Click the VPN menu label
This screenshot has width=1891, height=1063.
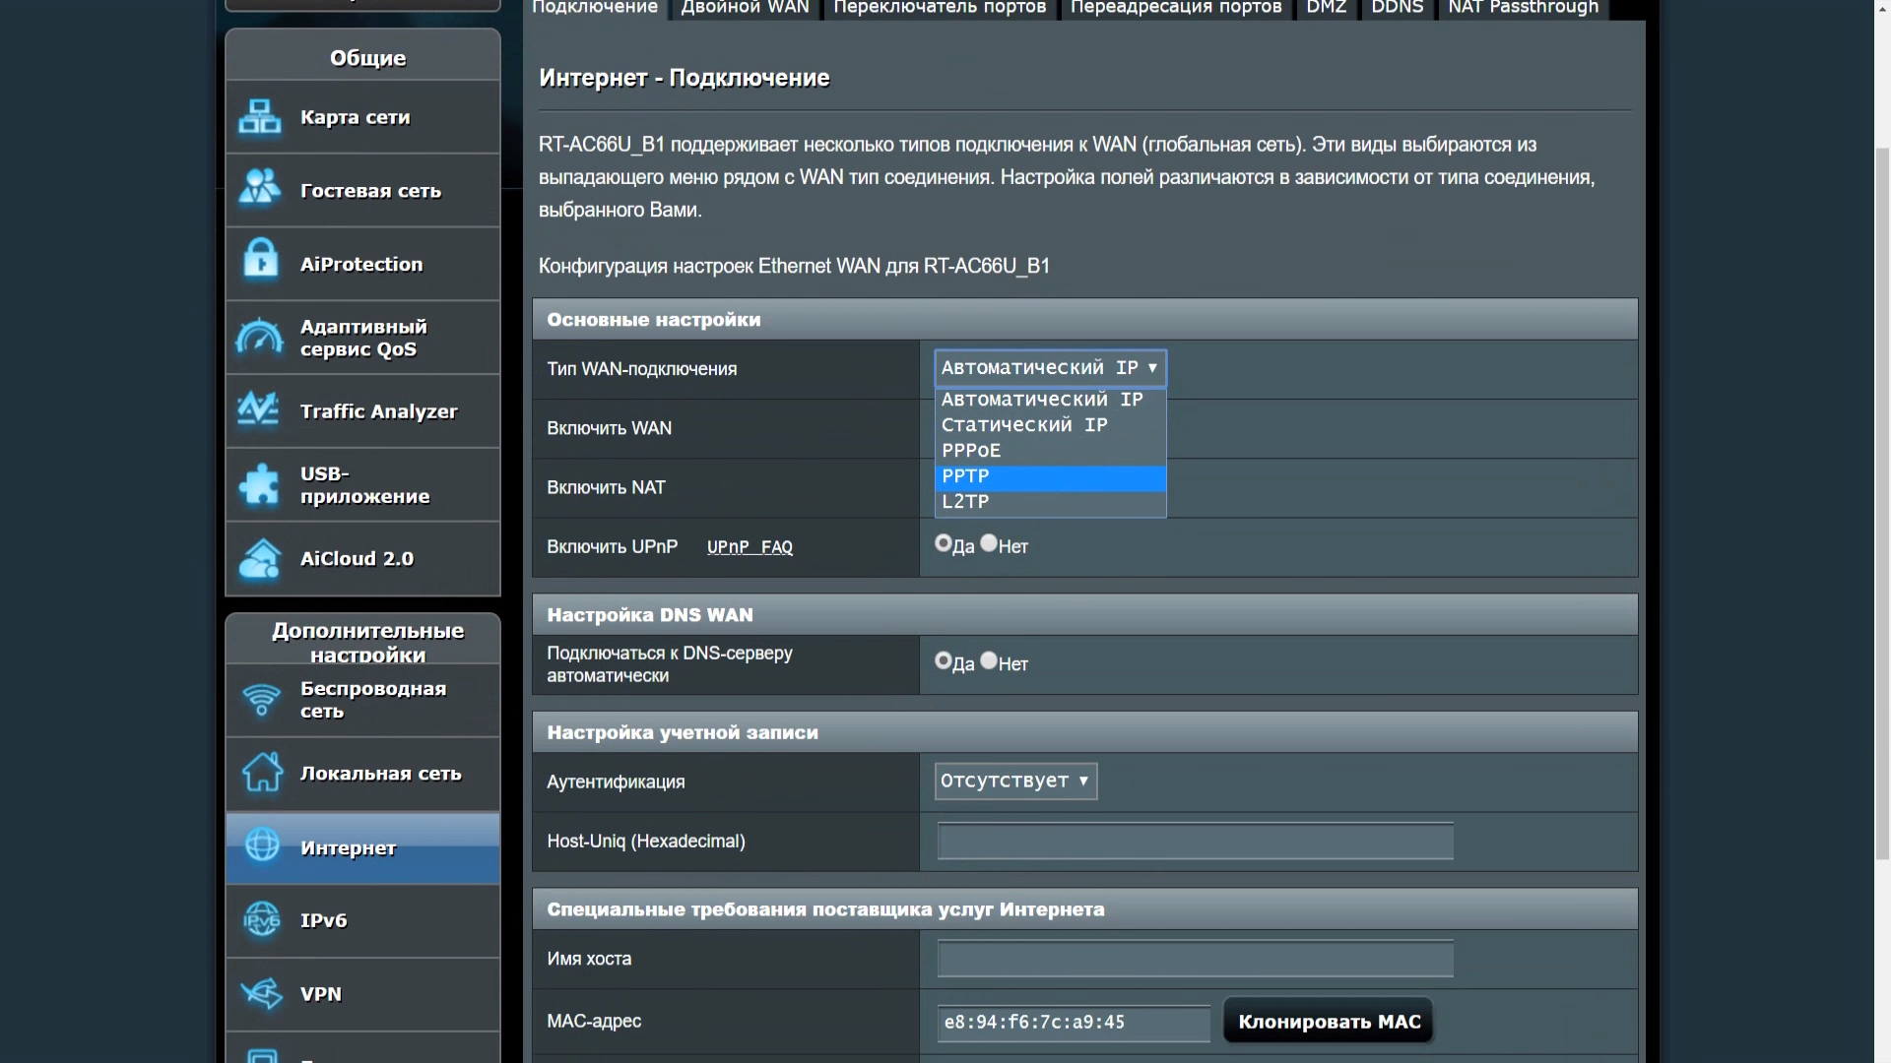(x=321, y=994)
